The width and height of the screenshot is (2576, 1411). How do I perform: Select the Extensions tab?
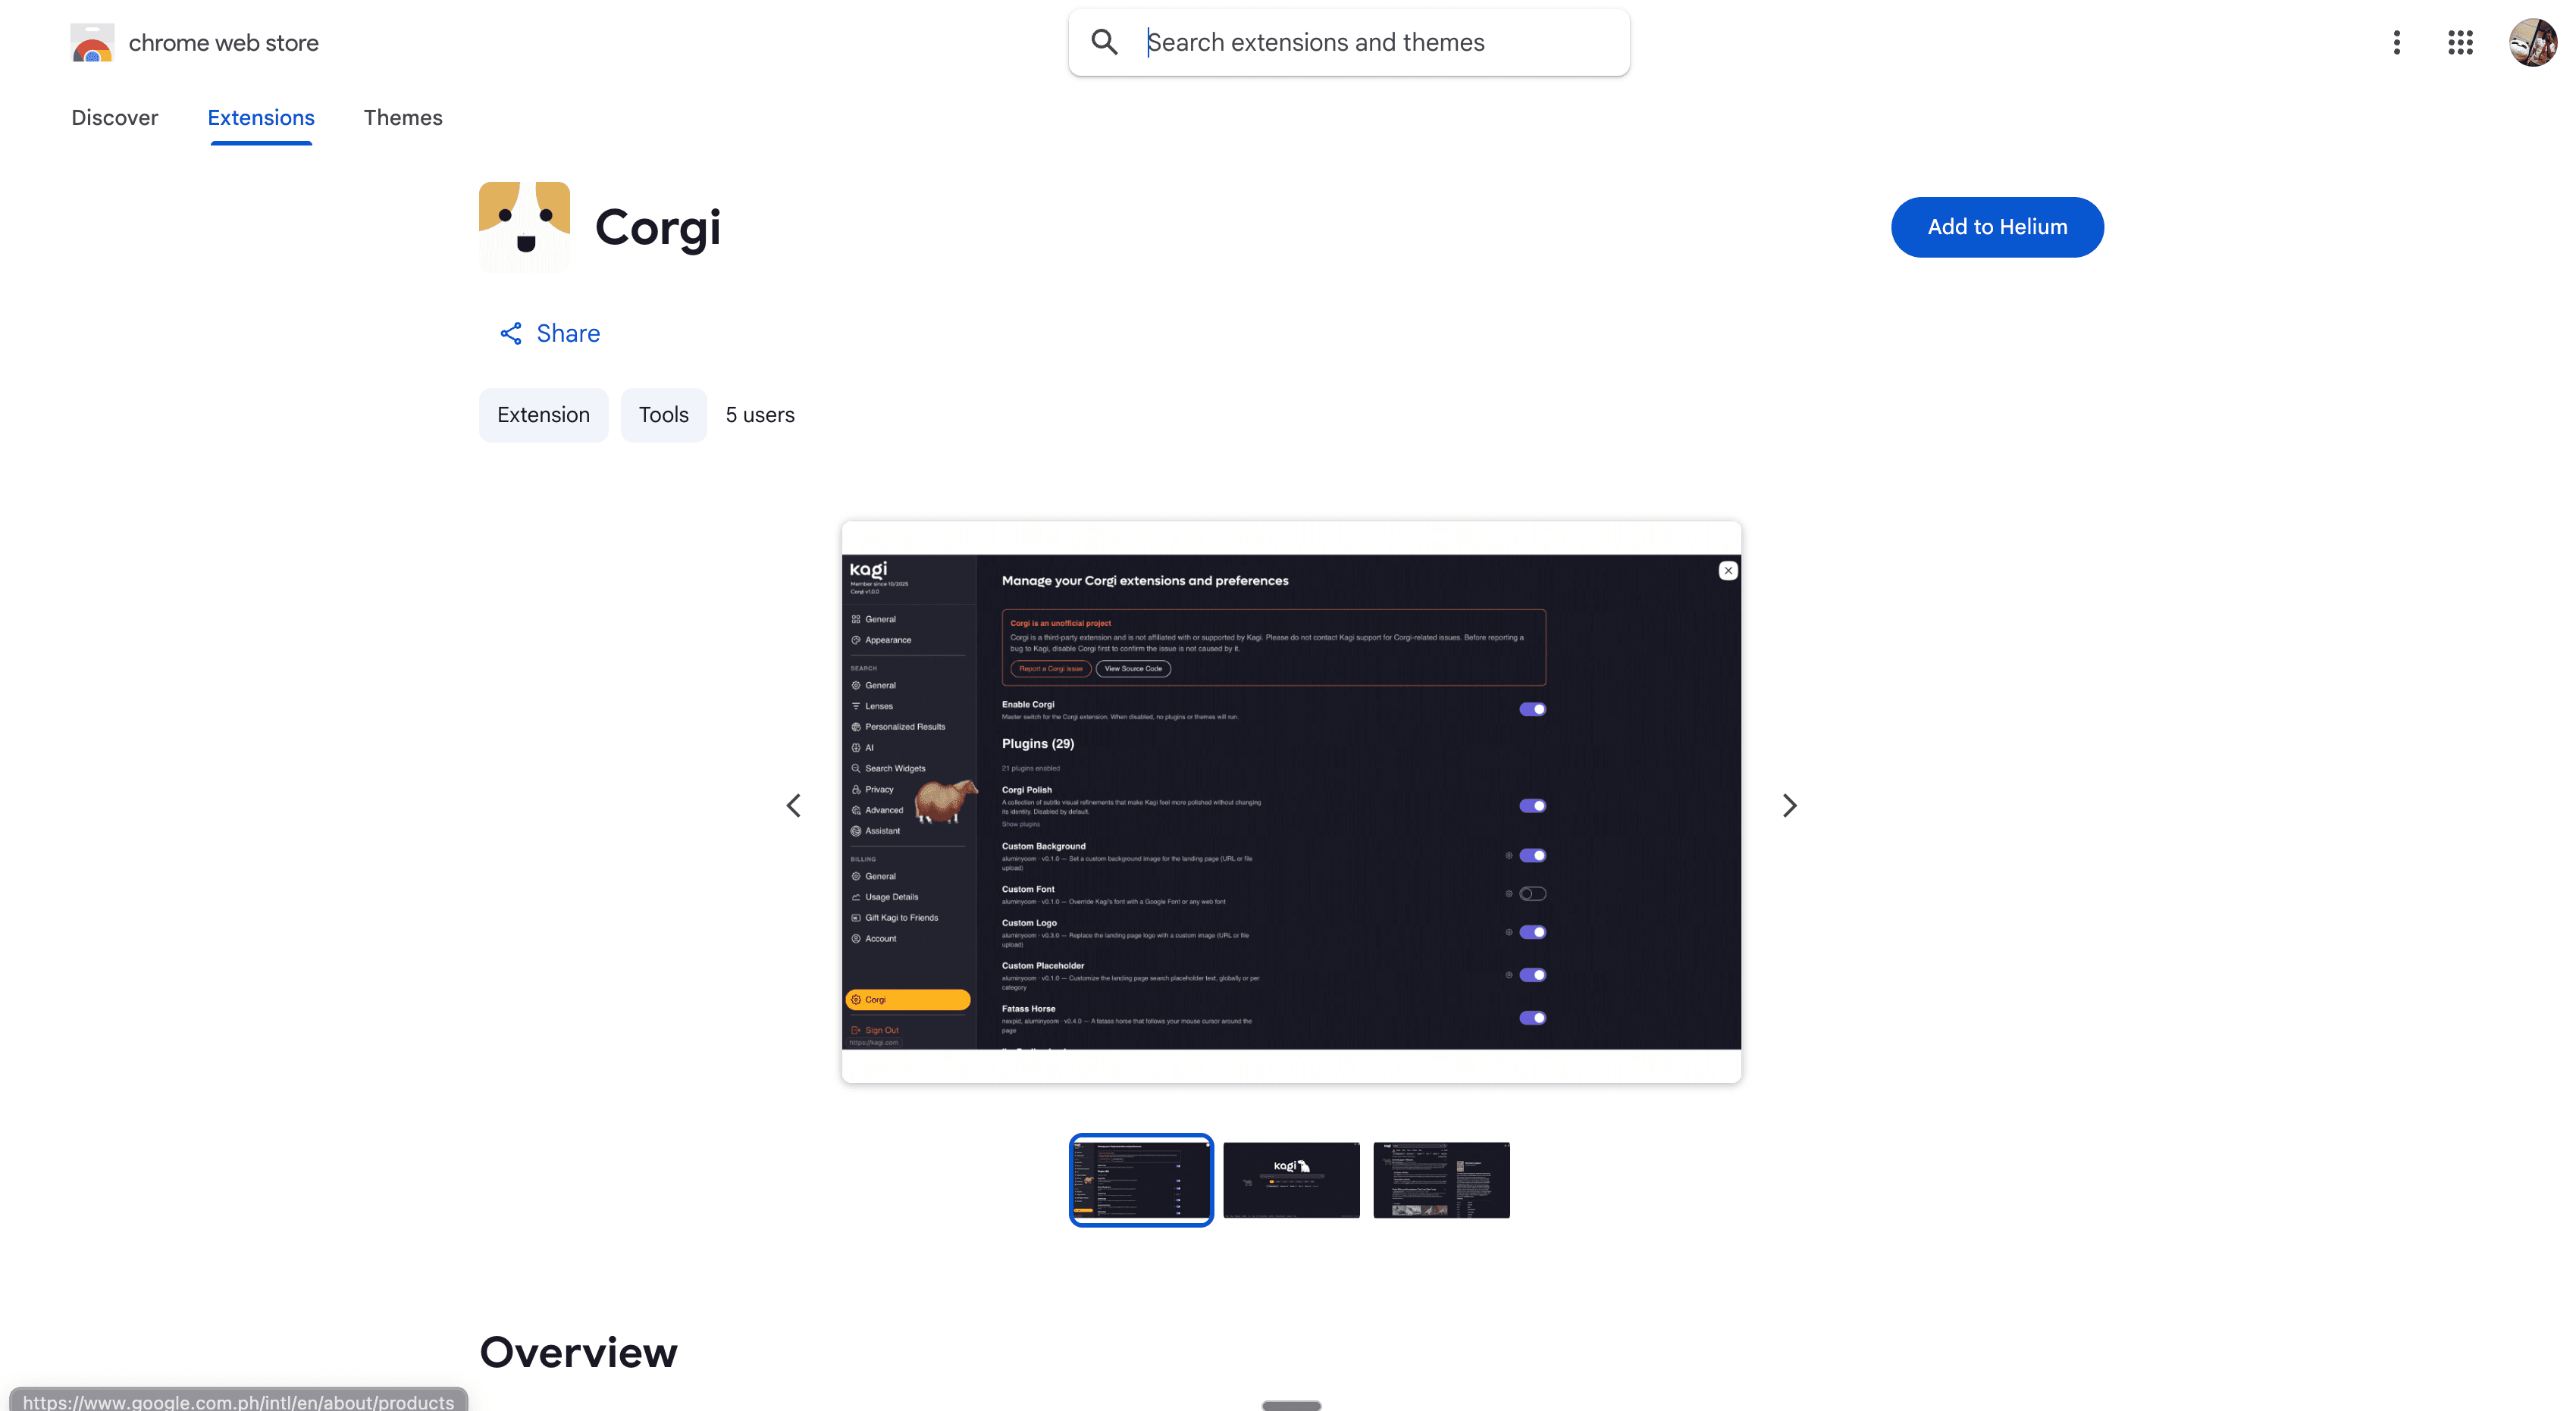tap(261, 118)
